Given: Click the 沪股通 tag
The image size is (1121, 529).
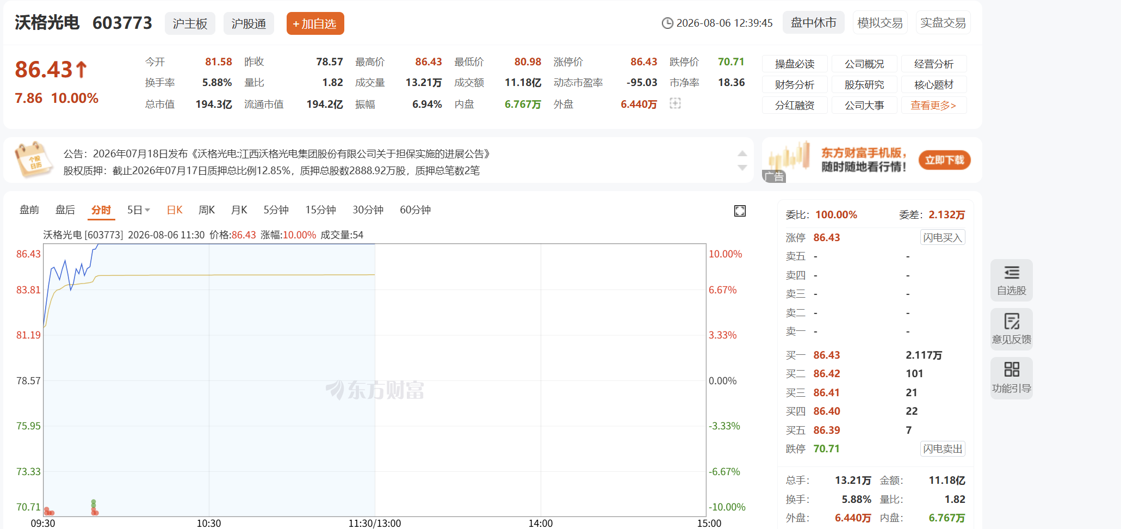Looking at the screenshot, I should coord(249,23).
